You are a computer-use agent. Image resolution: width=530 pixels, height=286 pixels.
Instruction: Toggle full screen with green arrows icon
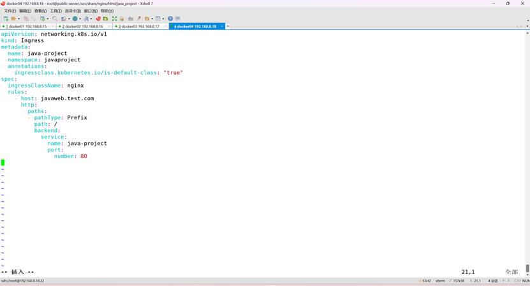(114, 19)
